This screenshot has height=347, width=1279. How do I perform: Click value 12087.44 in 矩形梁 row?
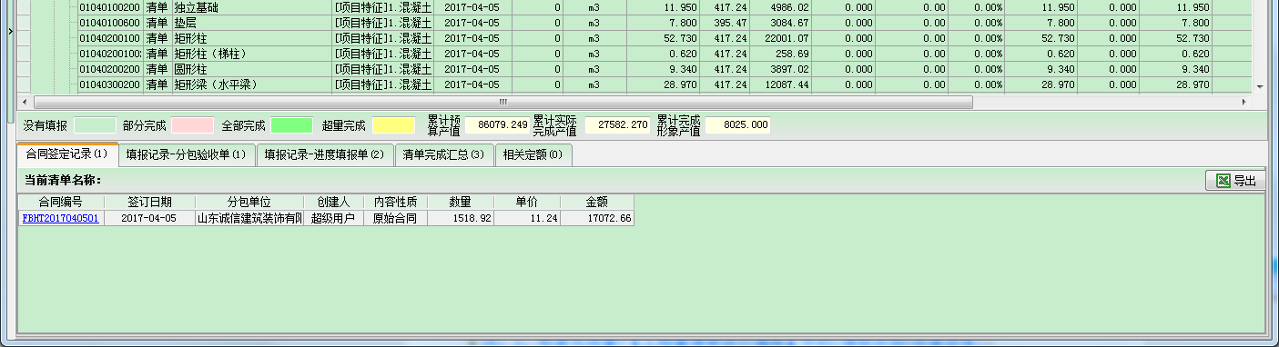[782, 84]
